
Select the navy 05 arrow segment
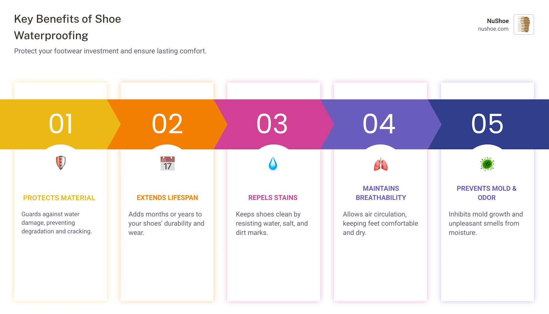[487, 124]
